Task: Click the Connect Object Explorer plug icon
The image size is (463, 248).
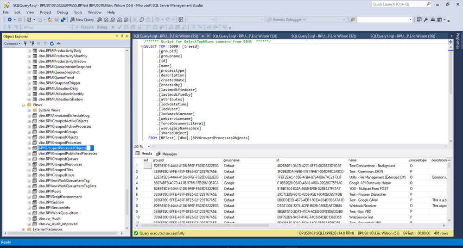Action: 25,43
